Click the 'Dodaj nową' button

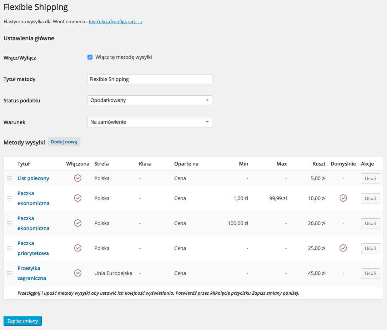click(x=64, y=142)
